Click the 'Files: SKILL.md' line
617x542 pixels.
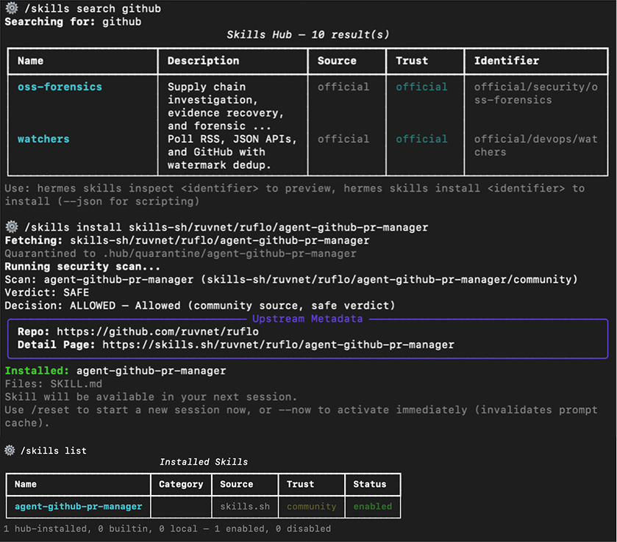point(53,384)
